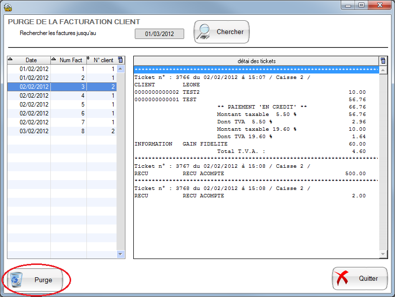Image resolution: width=395 pixels, height=297 pixels.
Task: Sort by Num Fact using its header arrow
Action: click(x=54, y=60)
